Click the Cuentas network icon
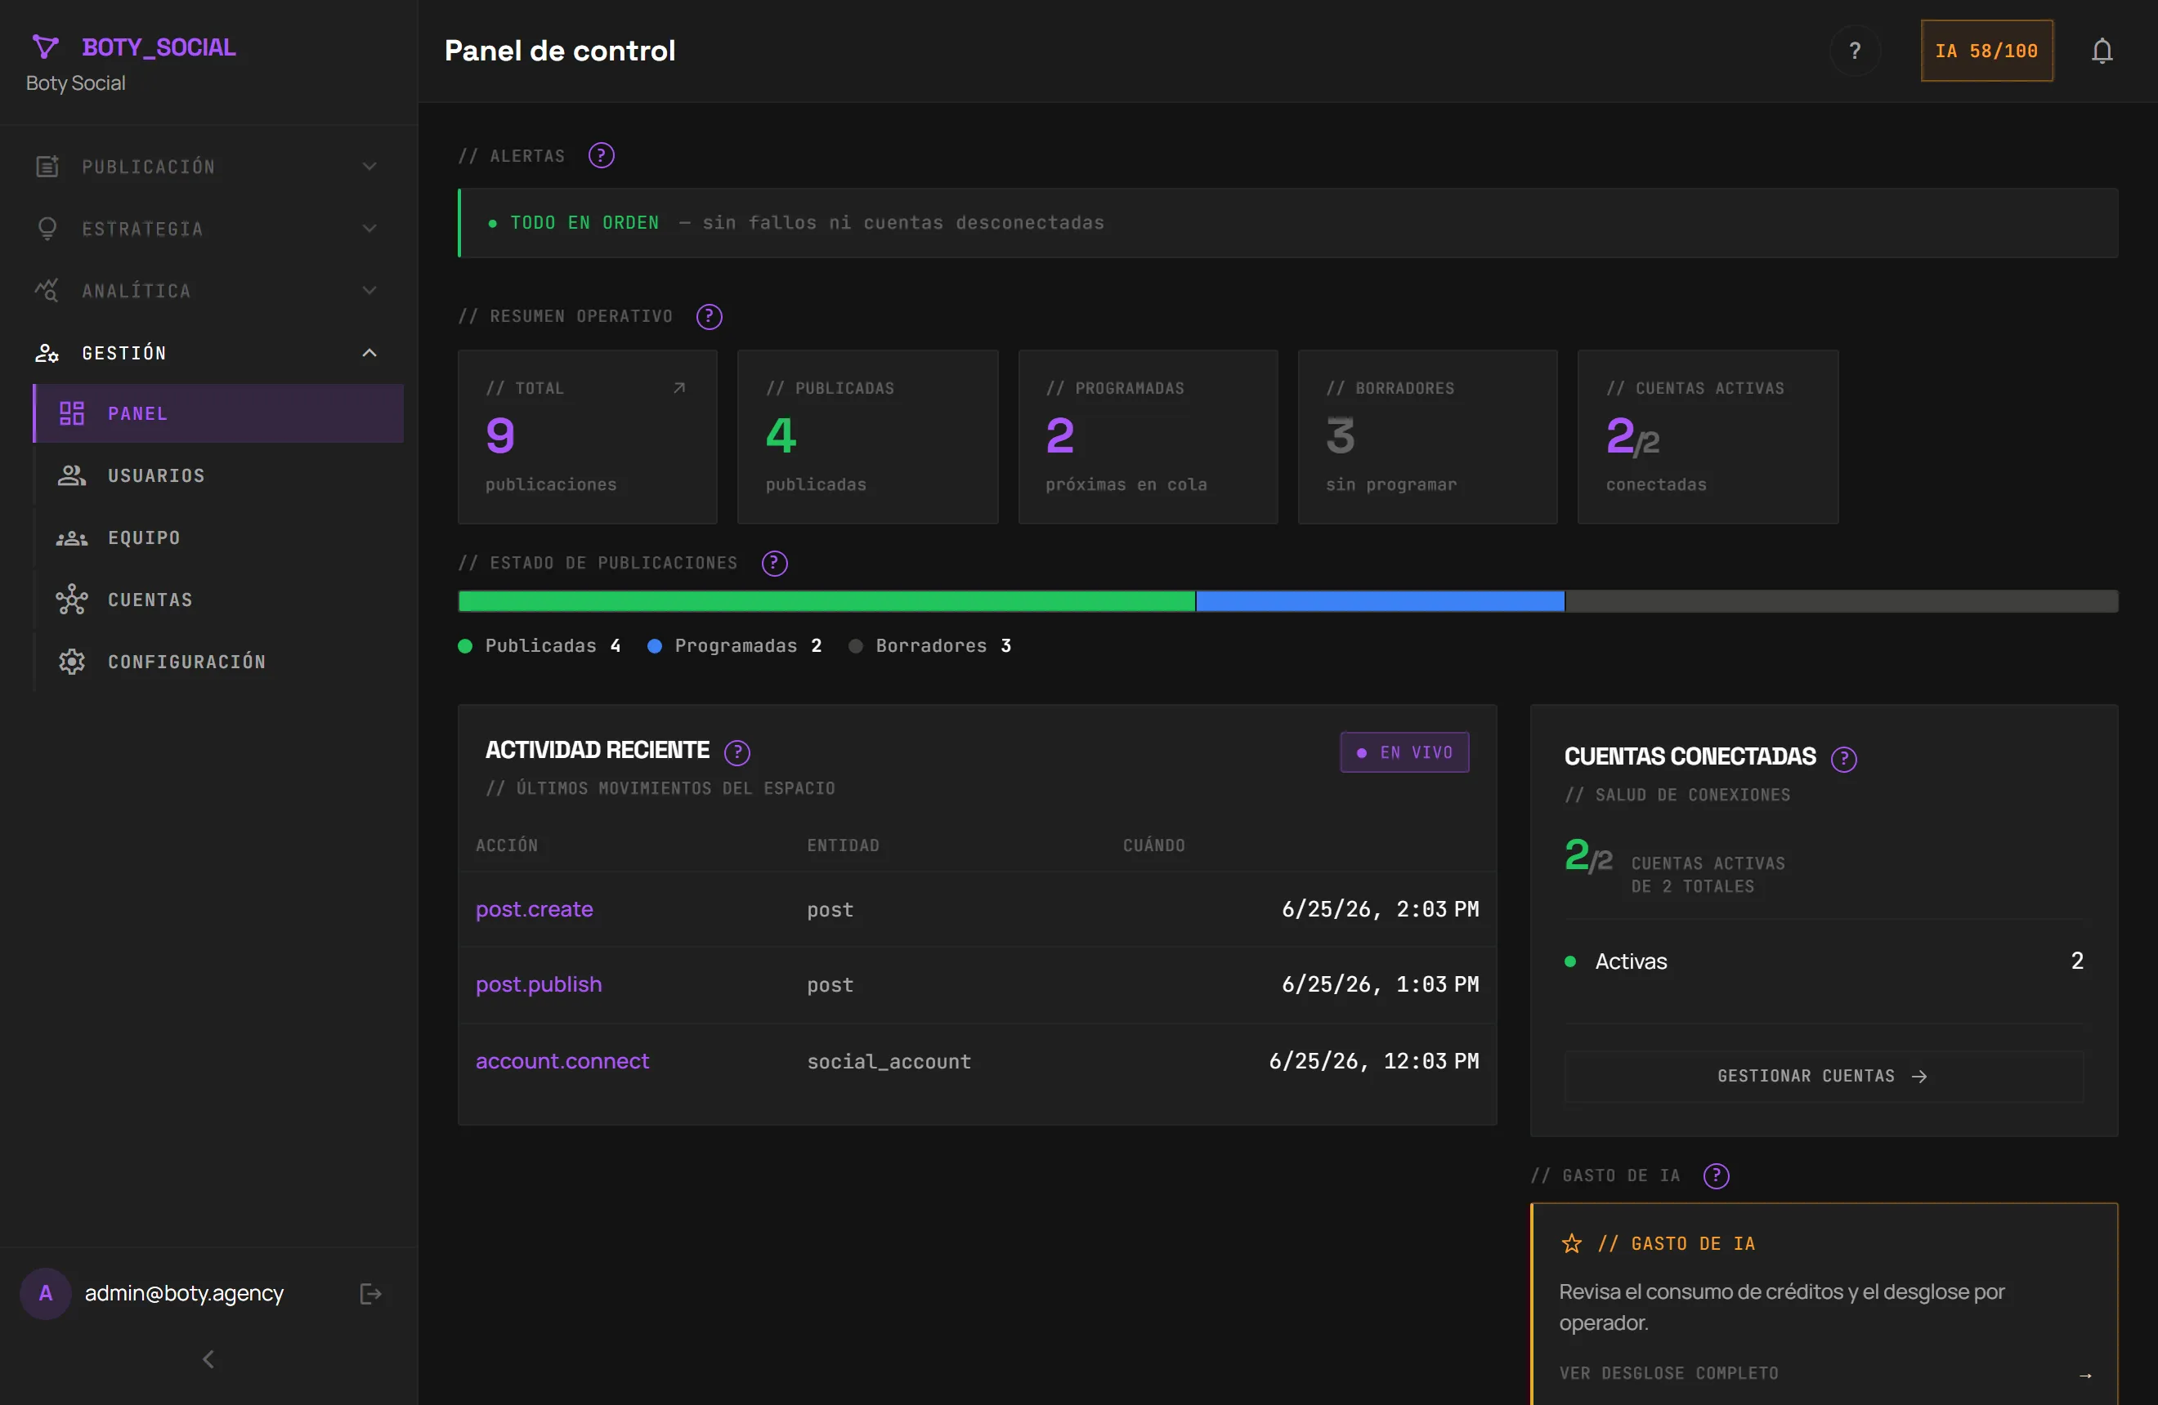The width and height of the screenshot is (2158, 1405). [x=72, y=600]
